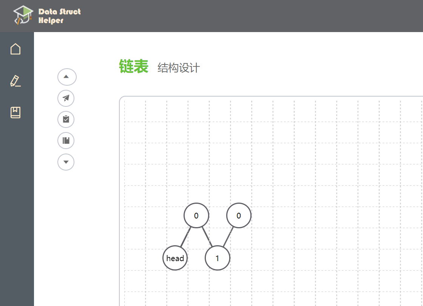Select the node labeled 1
Viewport: 423px width, 306px height.
(x=218, y=258)
